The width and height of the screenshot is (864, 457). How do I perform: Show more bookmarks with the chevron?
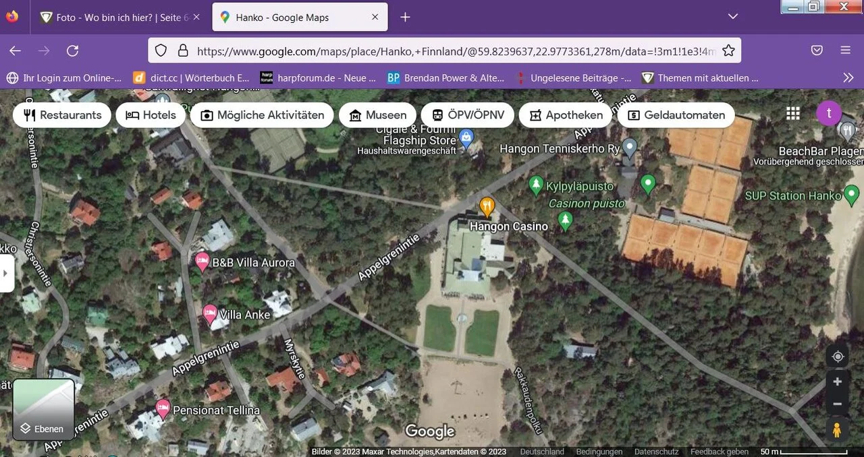[x=848, y=78]
